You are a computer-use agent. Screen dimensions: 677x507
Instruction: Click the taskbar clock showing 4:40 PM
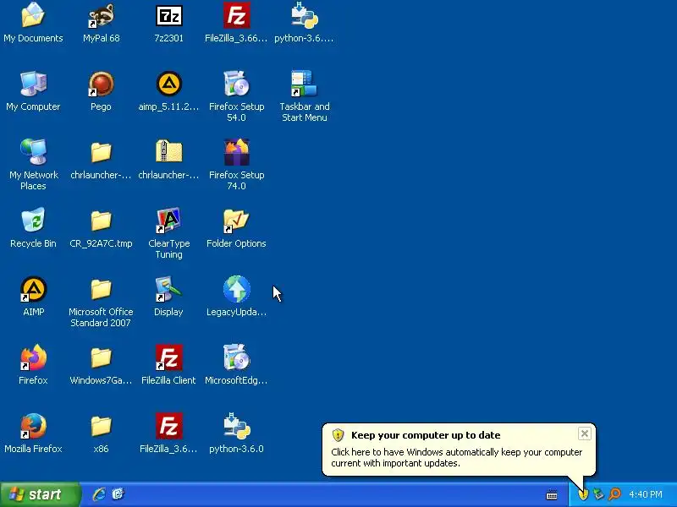click(x=646, y=494)
